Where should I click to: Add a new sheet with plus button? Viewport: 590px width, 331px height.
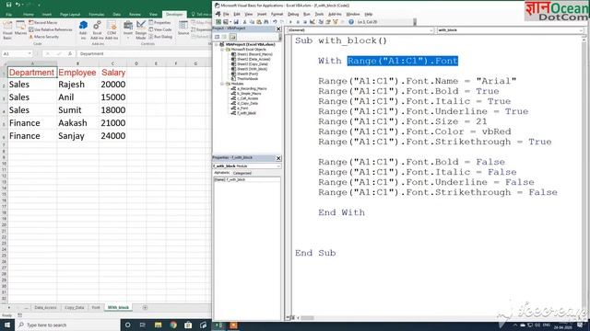[145, 307]
